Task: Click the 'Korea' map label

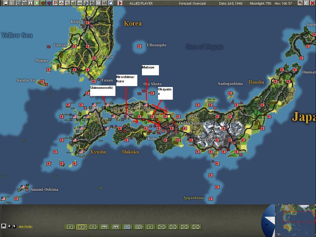Action: coord(133,23)
